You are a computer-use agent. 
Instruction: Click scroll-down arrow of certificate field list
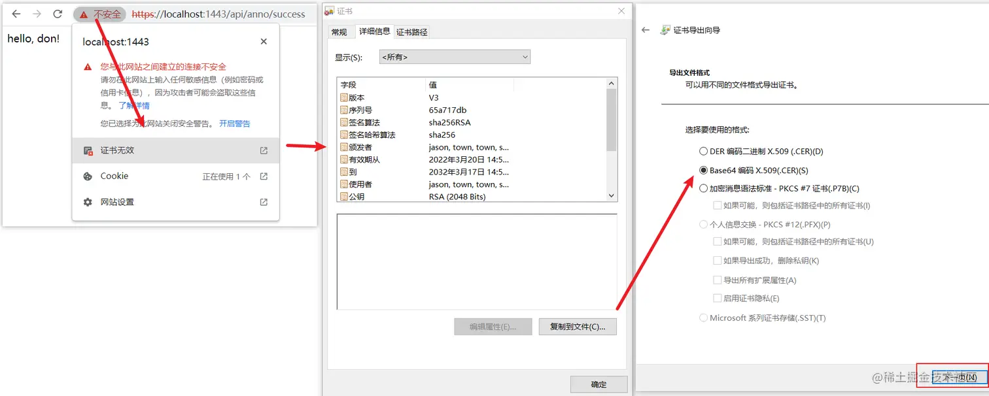tap(612, 195)
